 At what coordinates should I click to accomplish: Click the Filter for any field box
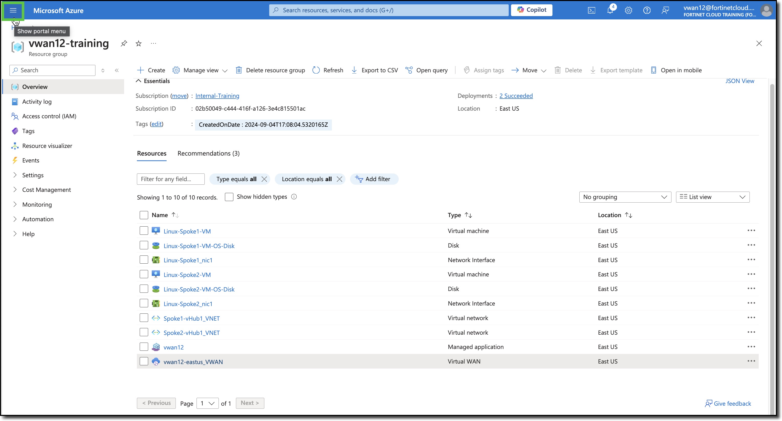pos(171,179)
